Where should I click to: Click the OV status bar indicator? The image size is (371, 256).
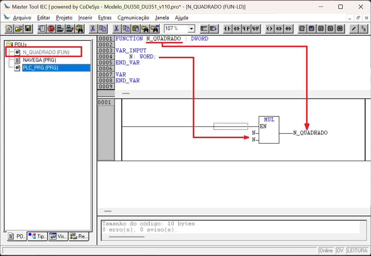pos(340,251)
